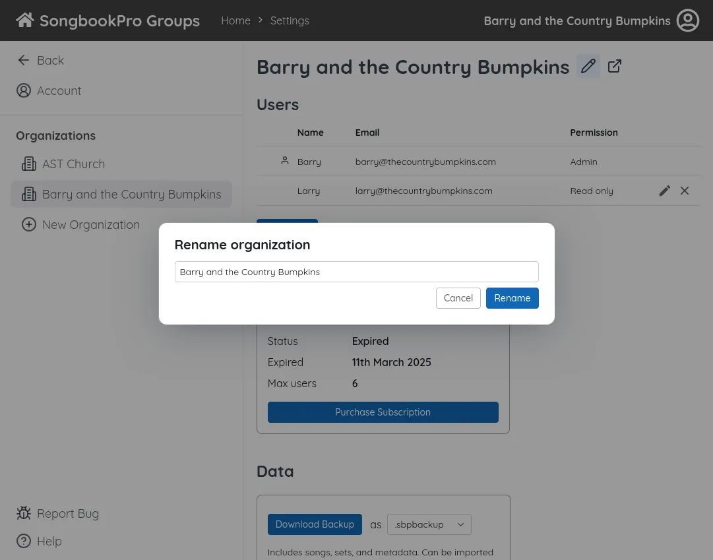This screenshot has height=560, width=713.
Task: Click the back arrow in the sidebar
Action: click(24, 60)
